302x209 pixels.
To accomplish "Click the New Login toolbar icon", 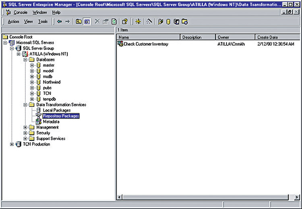I will (176, 22).
